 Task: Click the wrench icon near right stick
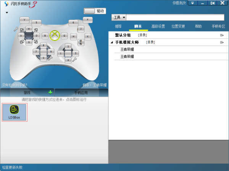pyautogui.click(x=75, y=59)
